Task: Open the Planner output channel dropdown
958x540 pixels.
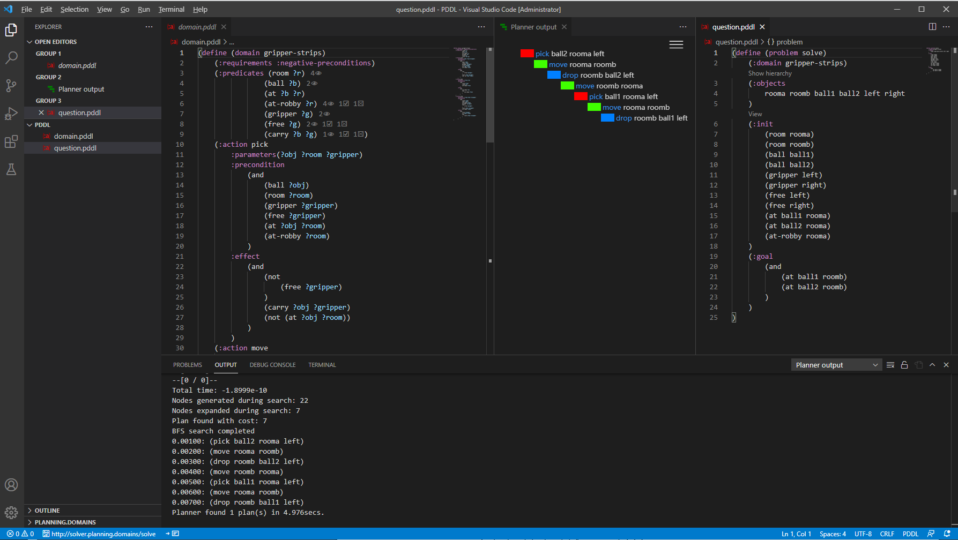Action: pyautogui.click(x=836, y=365)
